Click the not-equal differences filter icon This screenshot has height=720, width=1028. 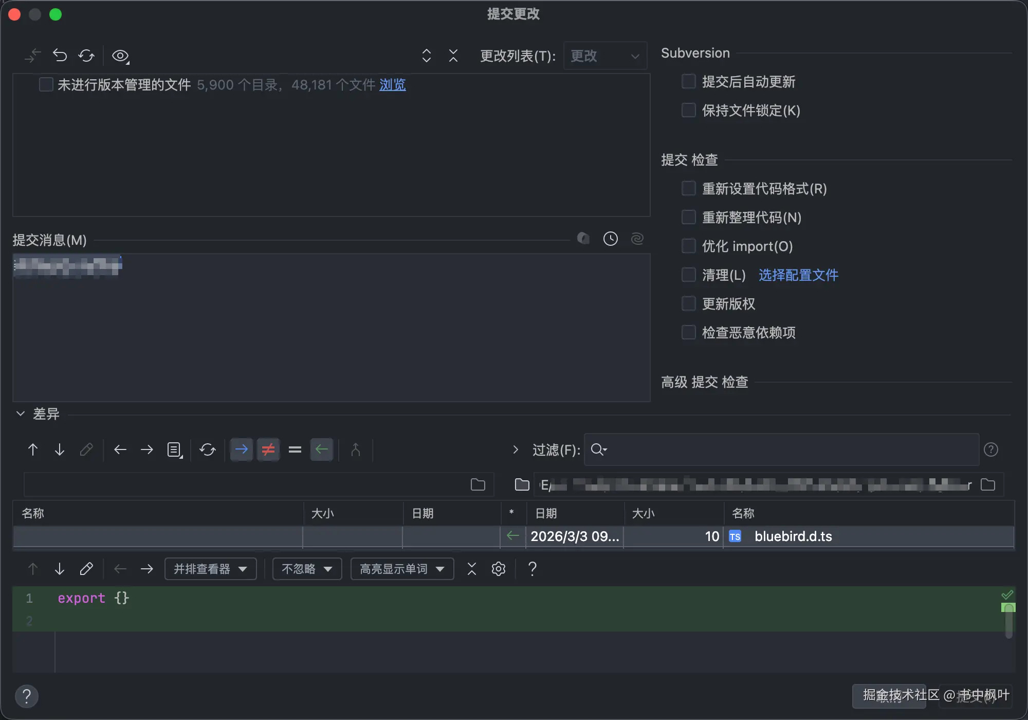pyautogui.click(x=268, y=450)
